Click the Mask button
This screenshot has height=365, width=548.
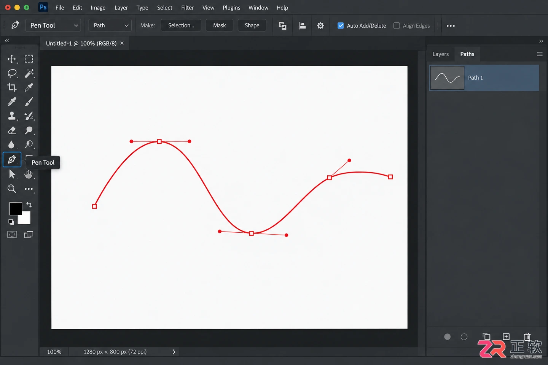pyautogui.click(x=220, y=25)
